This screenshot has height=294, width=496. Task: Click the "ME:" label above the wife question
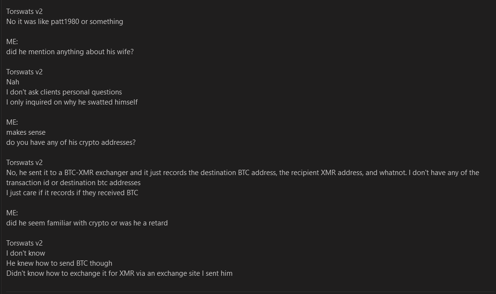[12, 42]
